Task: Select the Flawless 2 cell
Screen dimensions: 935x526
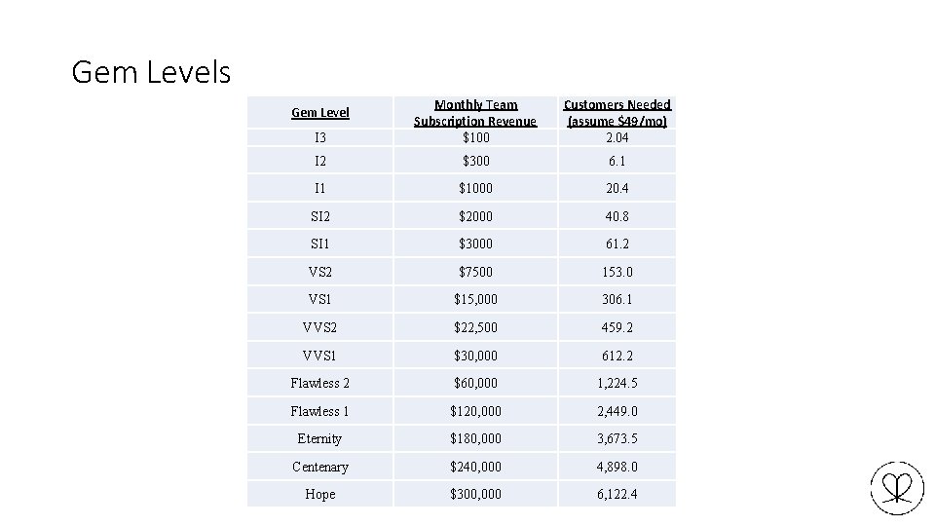Action: [x=320, y=383]
